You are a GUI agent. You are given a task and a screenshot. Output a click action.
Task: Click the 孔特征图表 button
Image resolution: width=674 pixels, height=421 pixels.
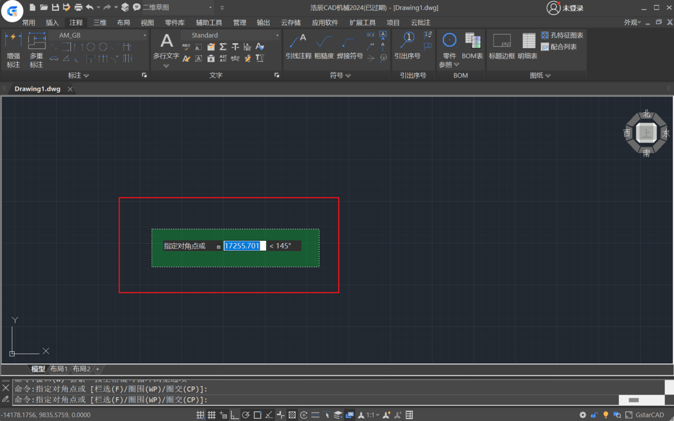coord(562,35)
